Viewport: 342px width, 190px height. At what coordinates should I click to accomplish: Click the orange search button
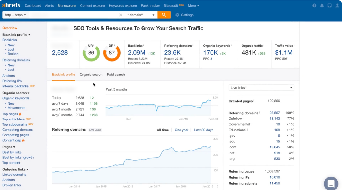click(x=164, y=15)
